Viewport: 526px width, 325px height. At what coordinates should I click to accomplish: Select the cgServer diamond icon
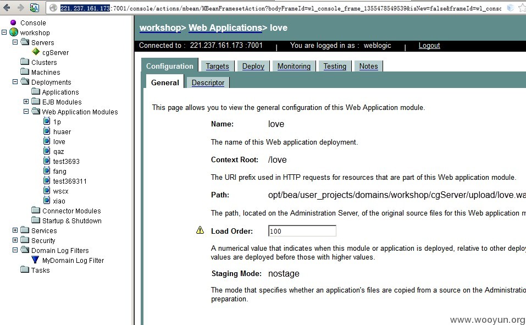[36, 52]
